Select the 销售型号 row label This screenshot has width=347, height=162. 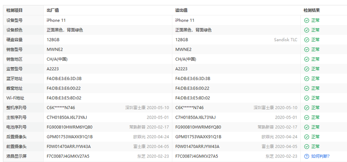[x=14, y=50]
